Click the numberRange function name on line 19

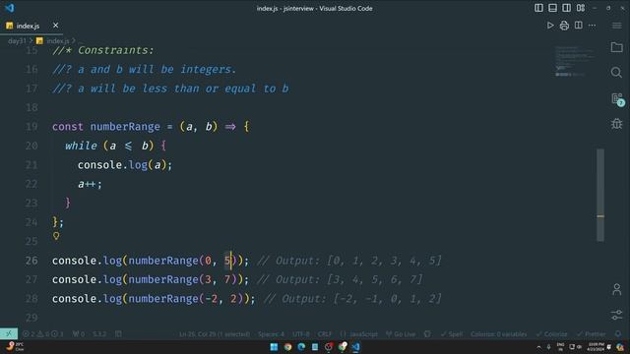[x=125, y=127]
